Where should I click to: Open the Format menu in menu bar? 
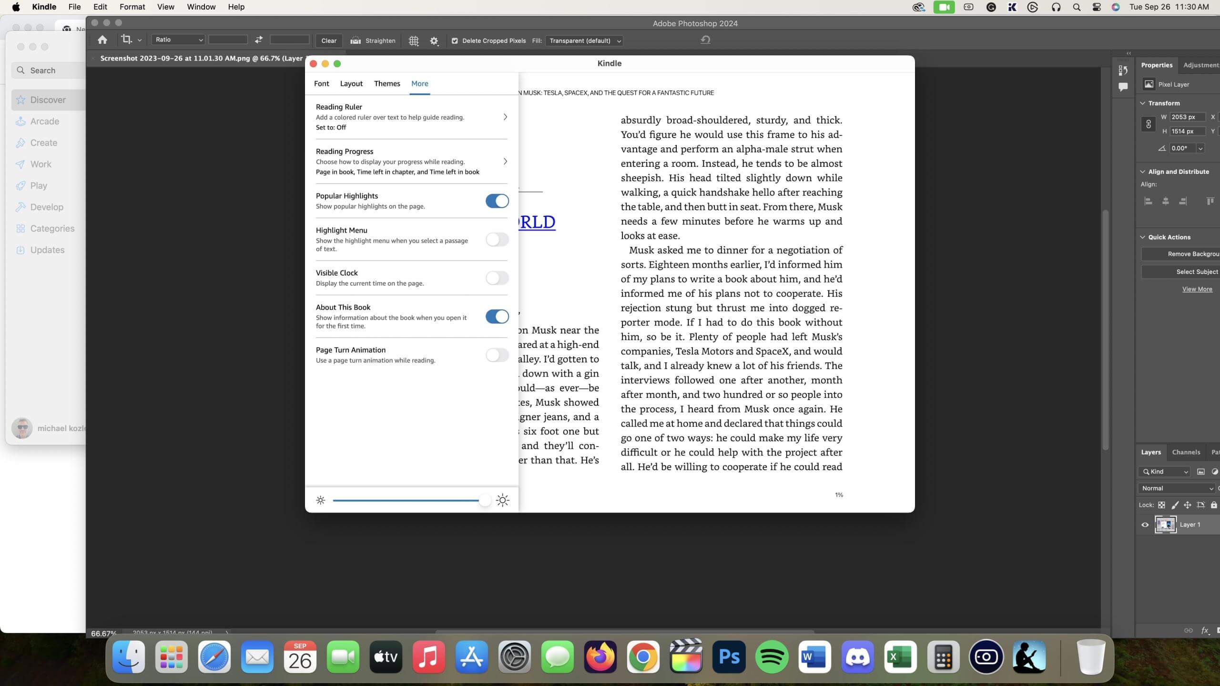[132, 7]
